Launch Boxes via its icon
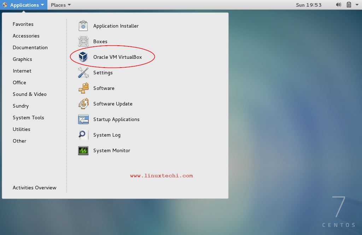Viewport: 362px width, 235px height. [x=83, y=41]
